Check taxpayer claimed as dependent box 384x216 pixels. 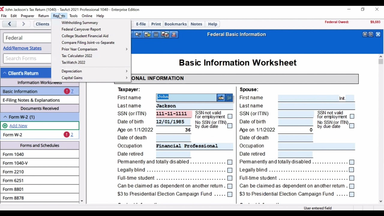pyautogui.click(x=230, y=186)
